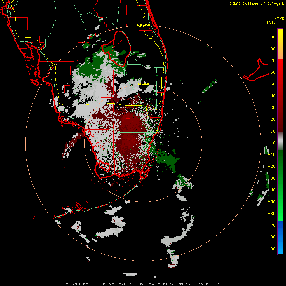Click the -90 value on velocity scale

pos(272,249)
